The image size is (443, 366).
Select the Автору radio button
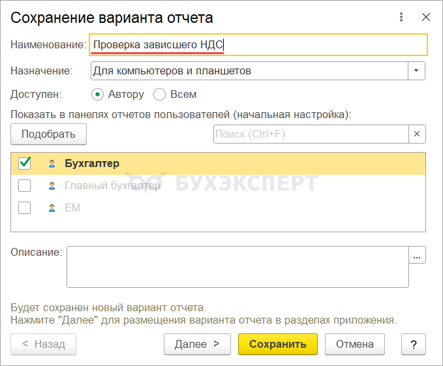[x=98, y=94]
